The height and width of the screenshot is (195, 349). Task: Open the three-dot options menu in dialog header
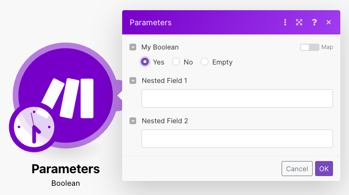(x=285, y=22)
